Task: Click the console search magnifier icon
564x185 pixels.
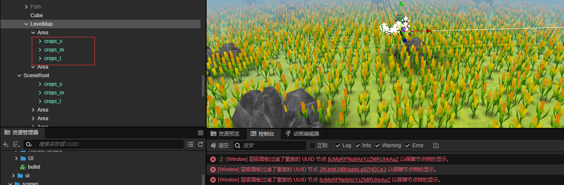Action: [x=238, y=146]
